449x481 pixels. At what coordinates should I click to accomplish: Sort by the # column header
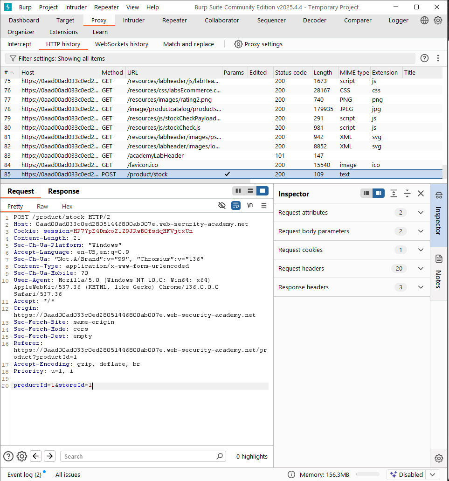9,73
